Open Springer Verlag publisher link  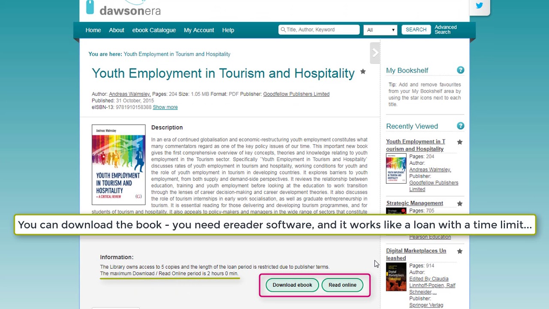tap(426, 305)
